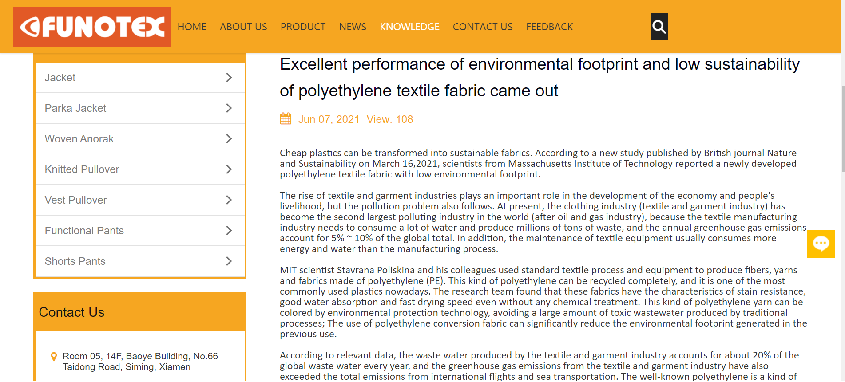The width and height of the screenshot is (845, 382).
Task: Select the KNOWLEDGE menu item
Action: 409,27
